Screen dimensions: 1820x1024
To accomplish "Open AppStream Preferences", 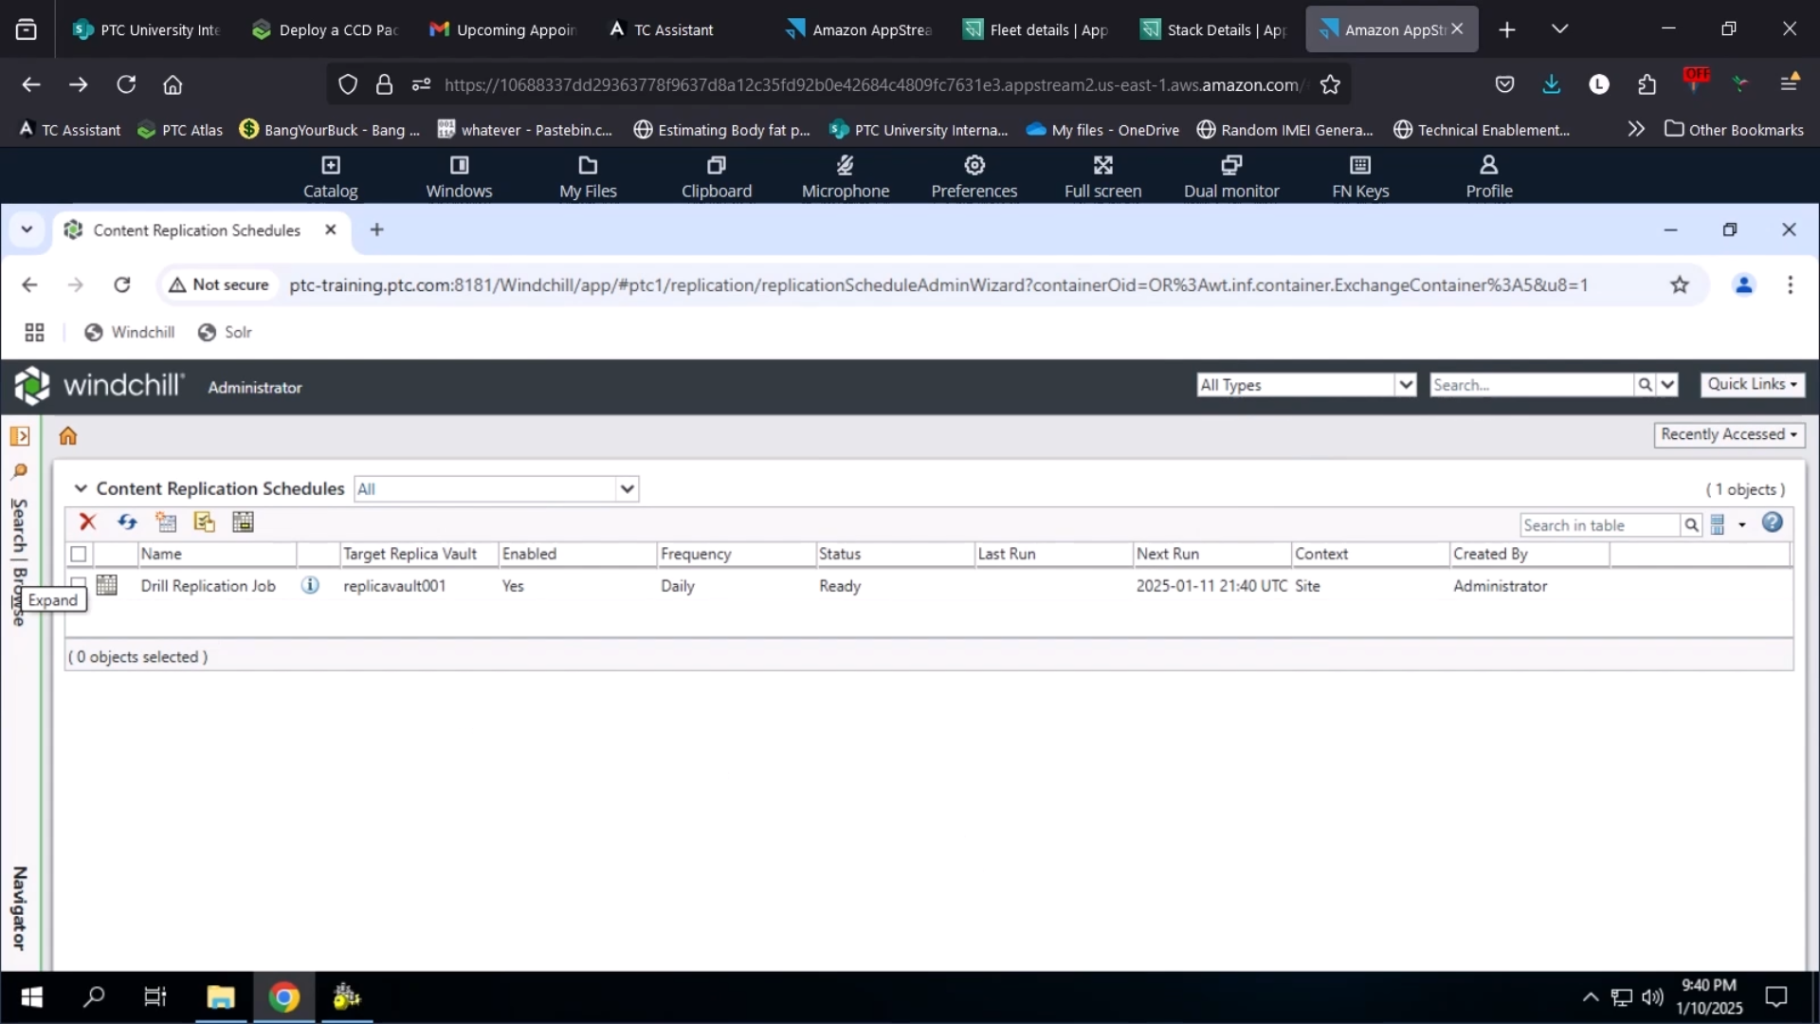I will coord(974,175).
